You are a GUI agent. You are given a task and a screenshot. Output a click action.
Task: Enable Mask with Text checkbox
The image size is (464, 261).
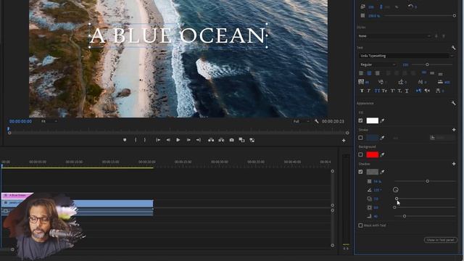(x=360, y=225)
